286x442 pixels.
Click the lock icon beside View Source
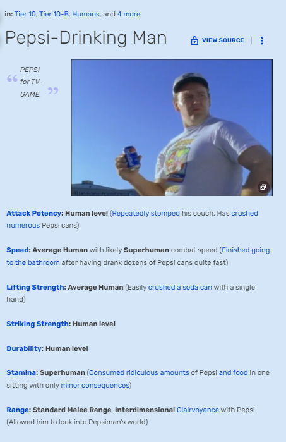pos(194,40)
